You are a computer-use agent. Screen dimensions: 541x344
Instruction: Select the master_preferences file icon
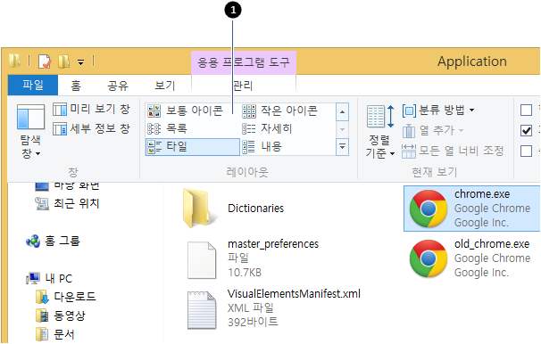[202, 260]
